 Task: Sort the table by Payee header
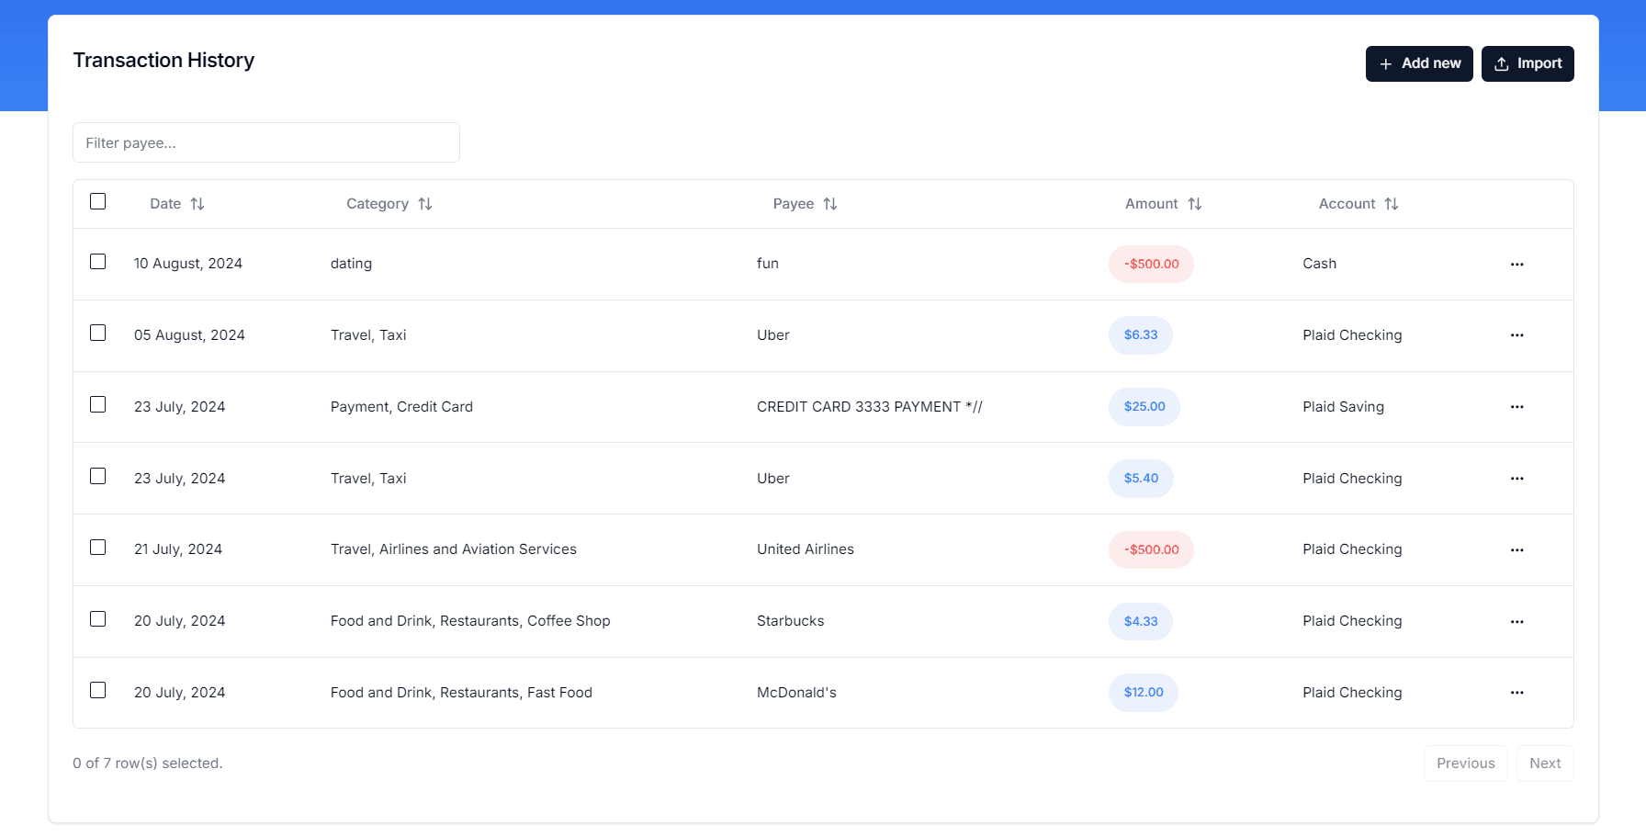tap(806, 204)
